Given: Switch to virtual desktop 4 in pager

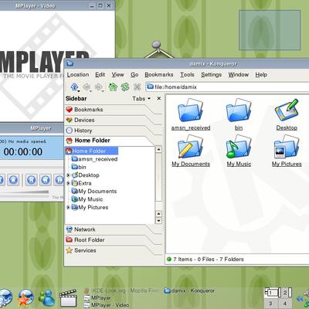Looking at the screenshot, I should (285, 303).
